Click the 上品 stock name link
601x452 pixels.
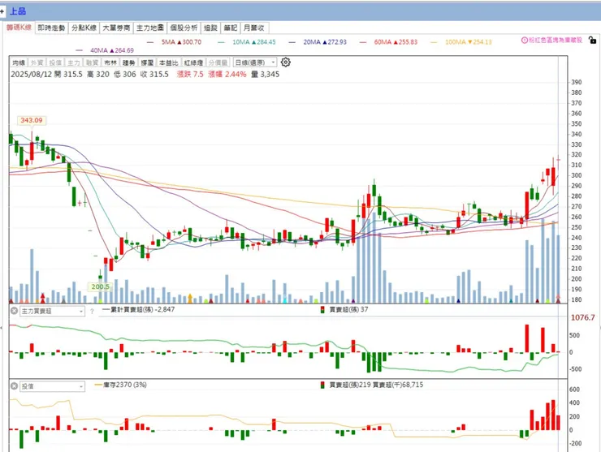coord(18,11)
